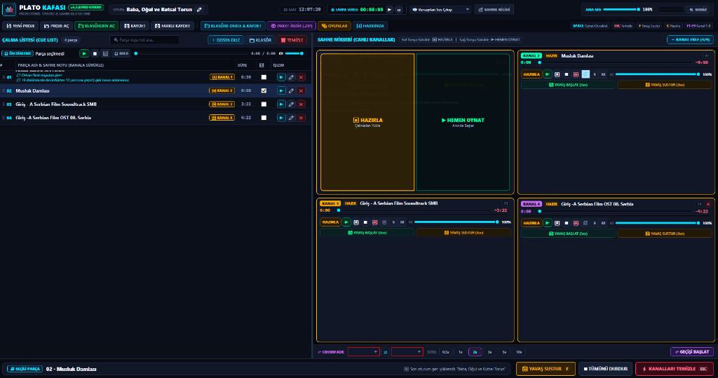Image resolution: width=718 pixels, height=378 pixels.
Task: Open the first crossfade channel dropdown
Action: [364, 352]
